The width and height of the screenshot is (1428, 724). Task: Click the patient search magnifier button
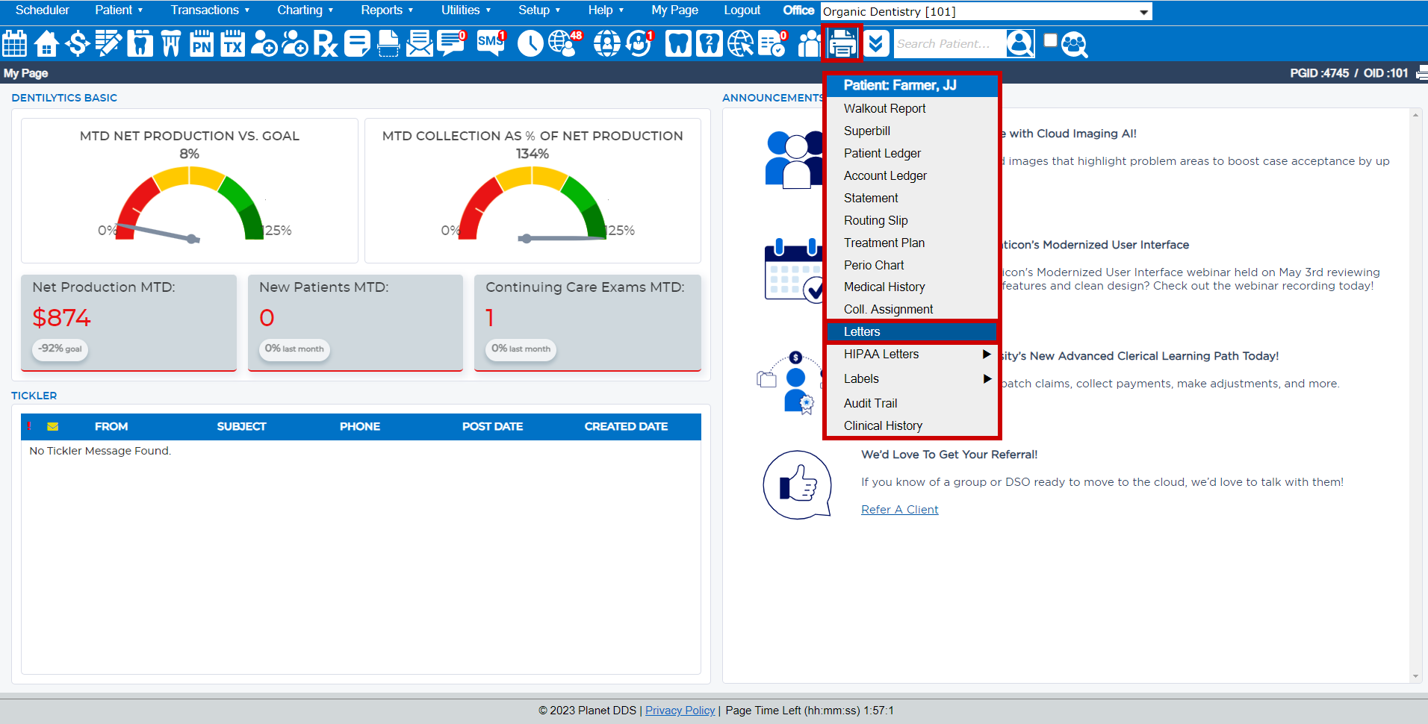[1020, 43]
